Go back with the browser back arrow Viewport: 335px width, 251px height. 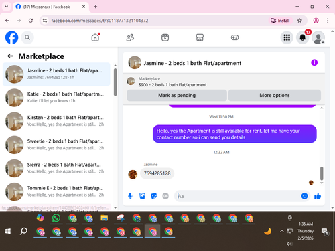(7, 21)
